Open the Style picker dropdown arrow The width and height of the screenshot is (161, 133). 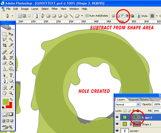tap(157, 16)
